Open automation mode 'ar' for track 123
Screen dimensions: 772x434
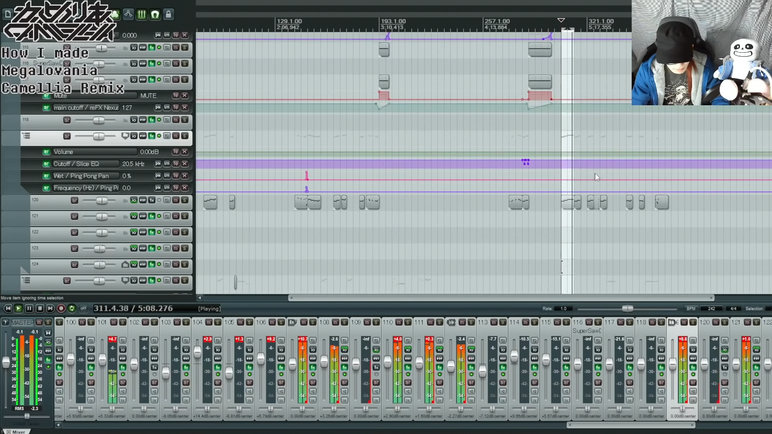click(74, 249)
